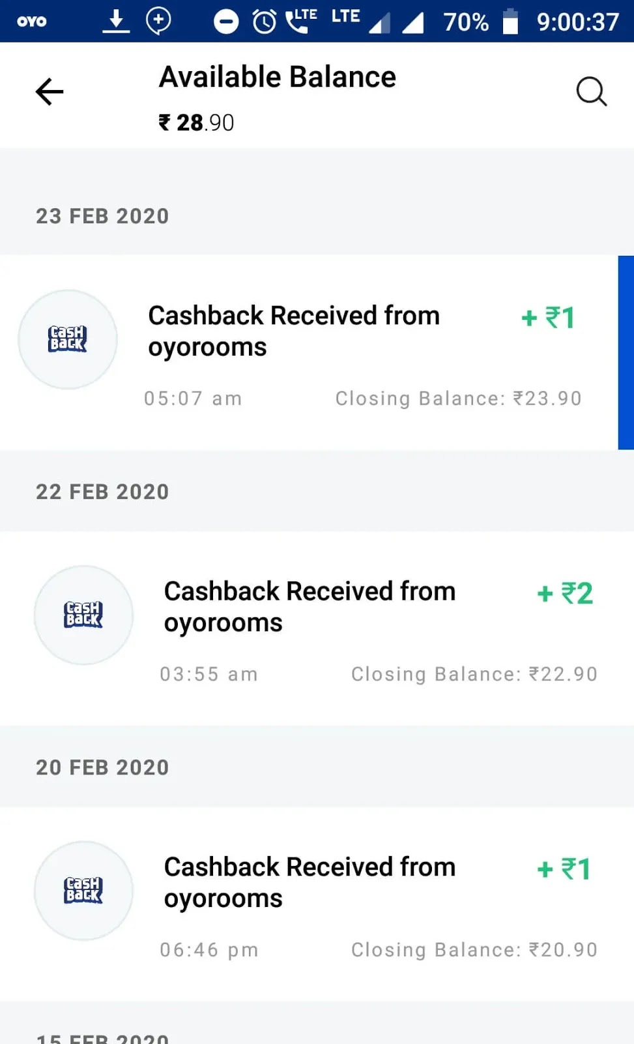This screenshot has width=634, height=1044.
Task: Tap Closing Balance ₹23.90 text
Action: click(x=458, y=398)
